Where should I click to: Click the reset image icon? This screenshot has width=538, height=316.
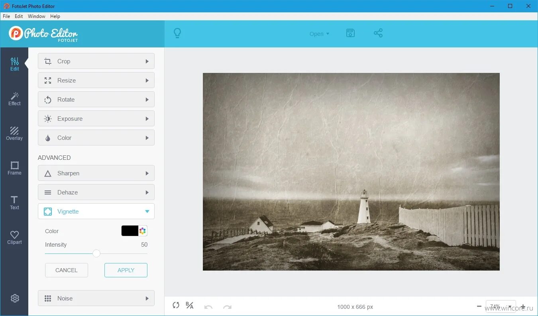pyautogui.click(x=176, y=305)
